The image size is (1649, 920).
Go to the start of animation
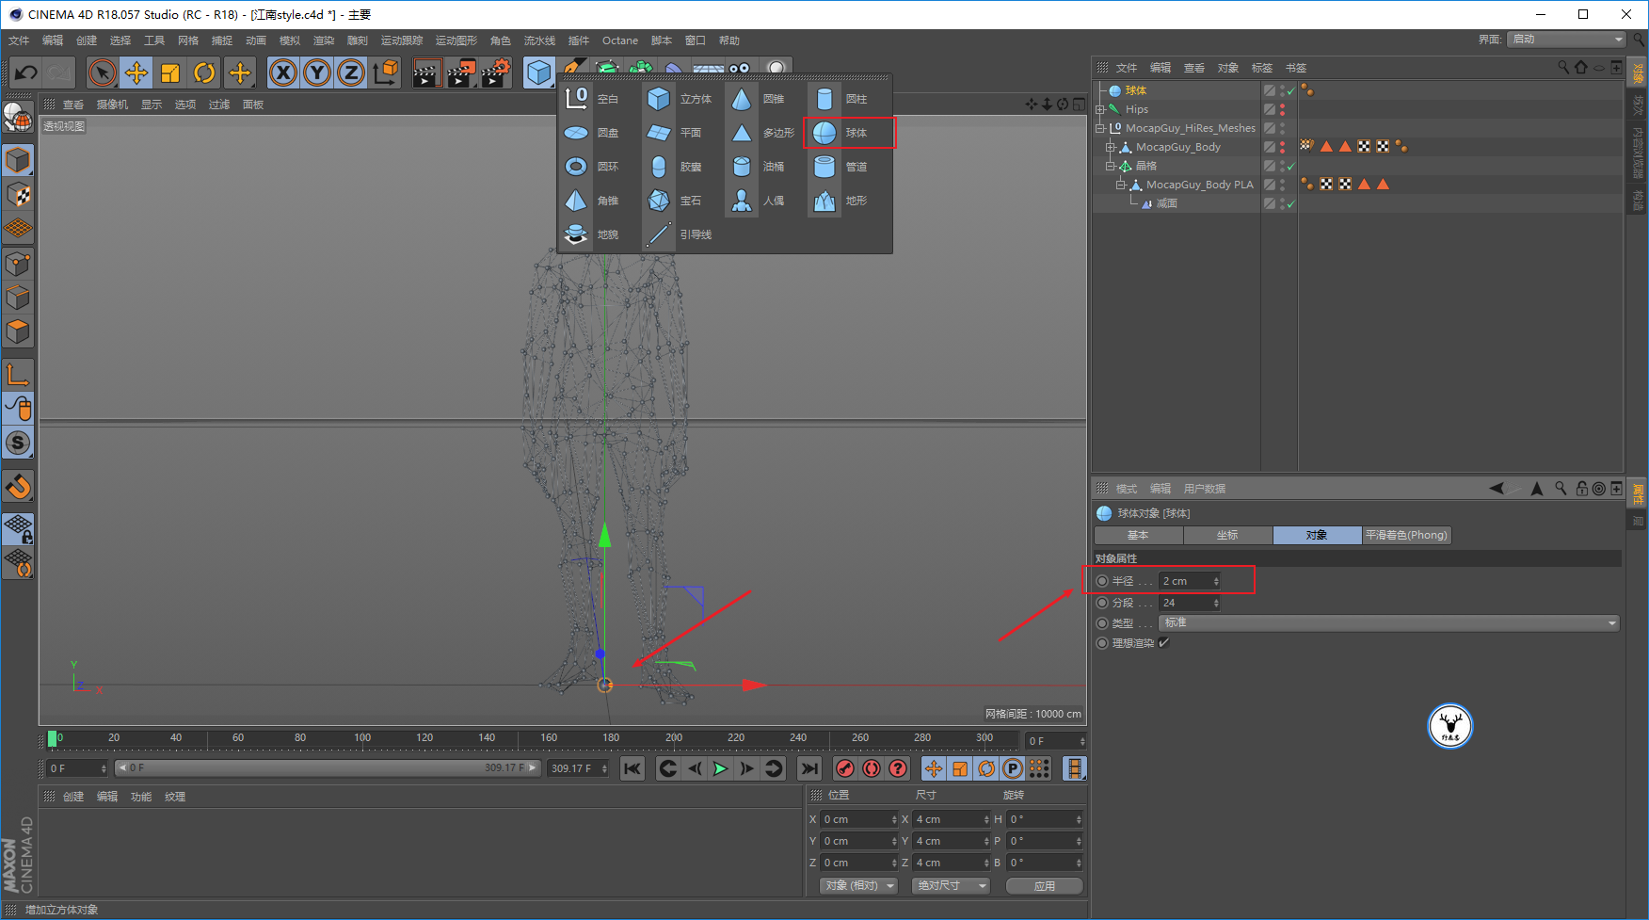tap(632, 768)
